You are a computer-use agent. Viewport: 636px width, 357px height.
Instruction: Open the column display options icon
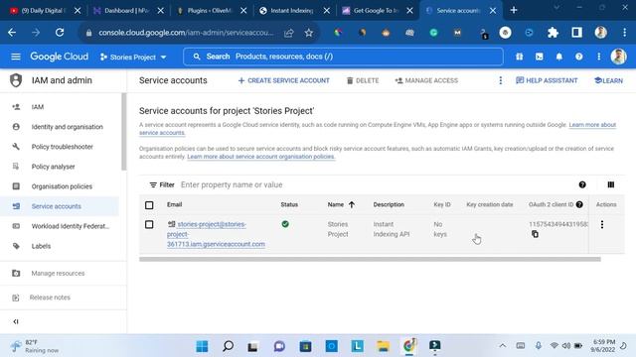point(610,185)
